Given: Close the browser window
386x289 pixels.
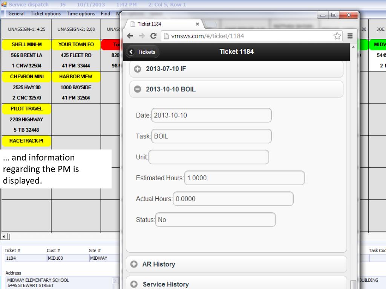Looking at the screenshot, I should tap(349, 15).
